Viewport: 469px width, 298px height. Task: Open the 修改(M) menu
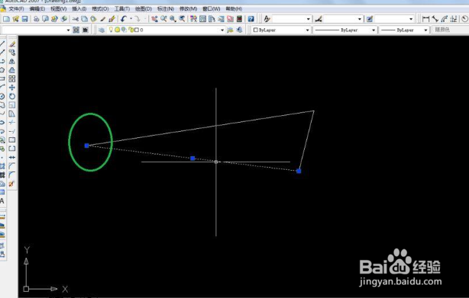click(x=189, y=8)
